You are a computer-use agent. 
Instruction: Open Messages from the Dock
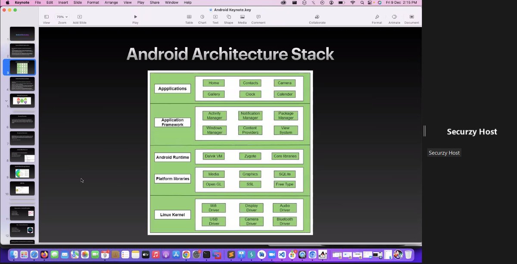click(54, 255)
